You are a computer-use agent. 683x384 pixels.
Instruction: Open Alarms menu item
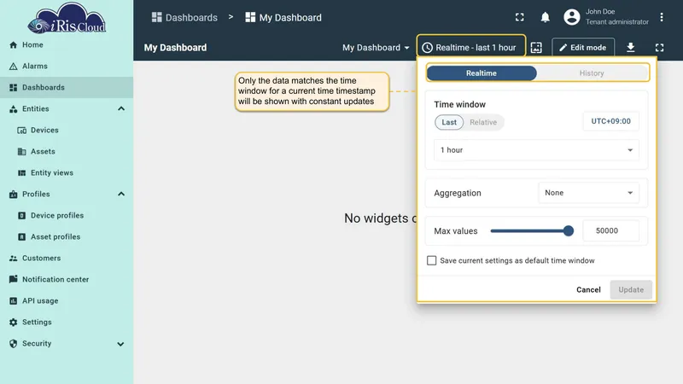[67, 67]
